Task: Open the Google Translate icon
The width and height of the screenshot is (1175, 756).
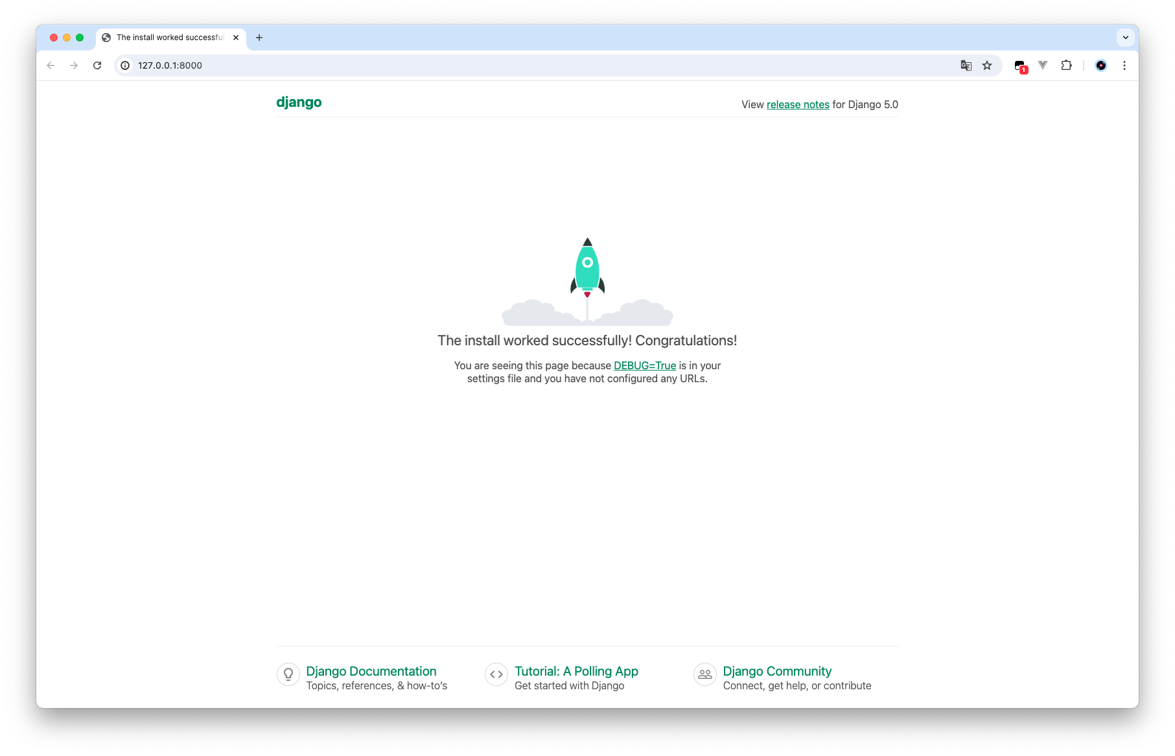Action: click(x=966, y=65)
